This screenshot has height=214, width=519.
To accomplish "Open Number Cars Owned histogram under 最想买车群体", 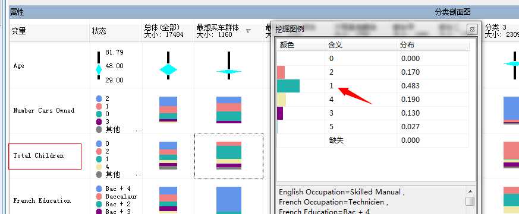I will click(x=229, y=110).
